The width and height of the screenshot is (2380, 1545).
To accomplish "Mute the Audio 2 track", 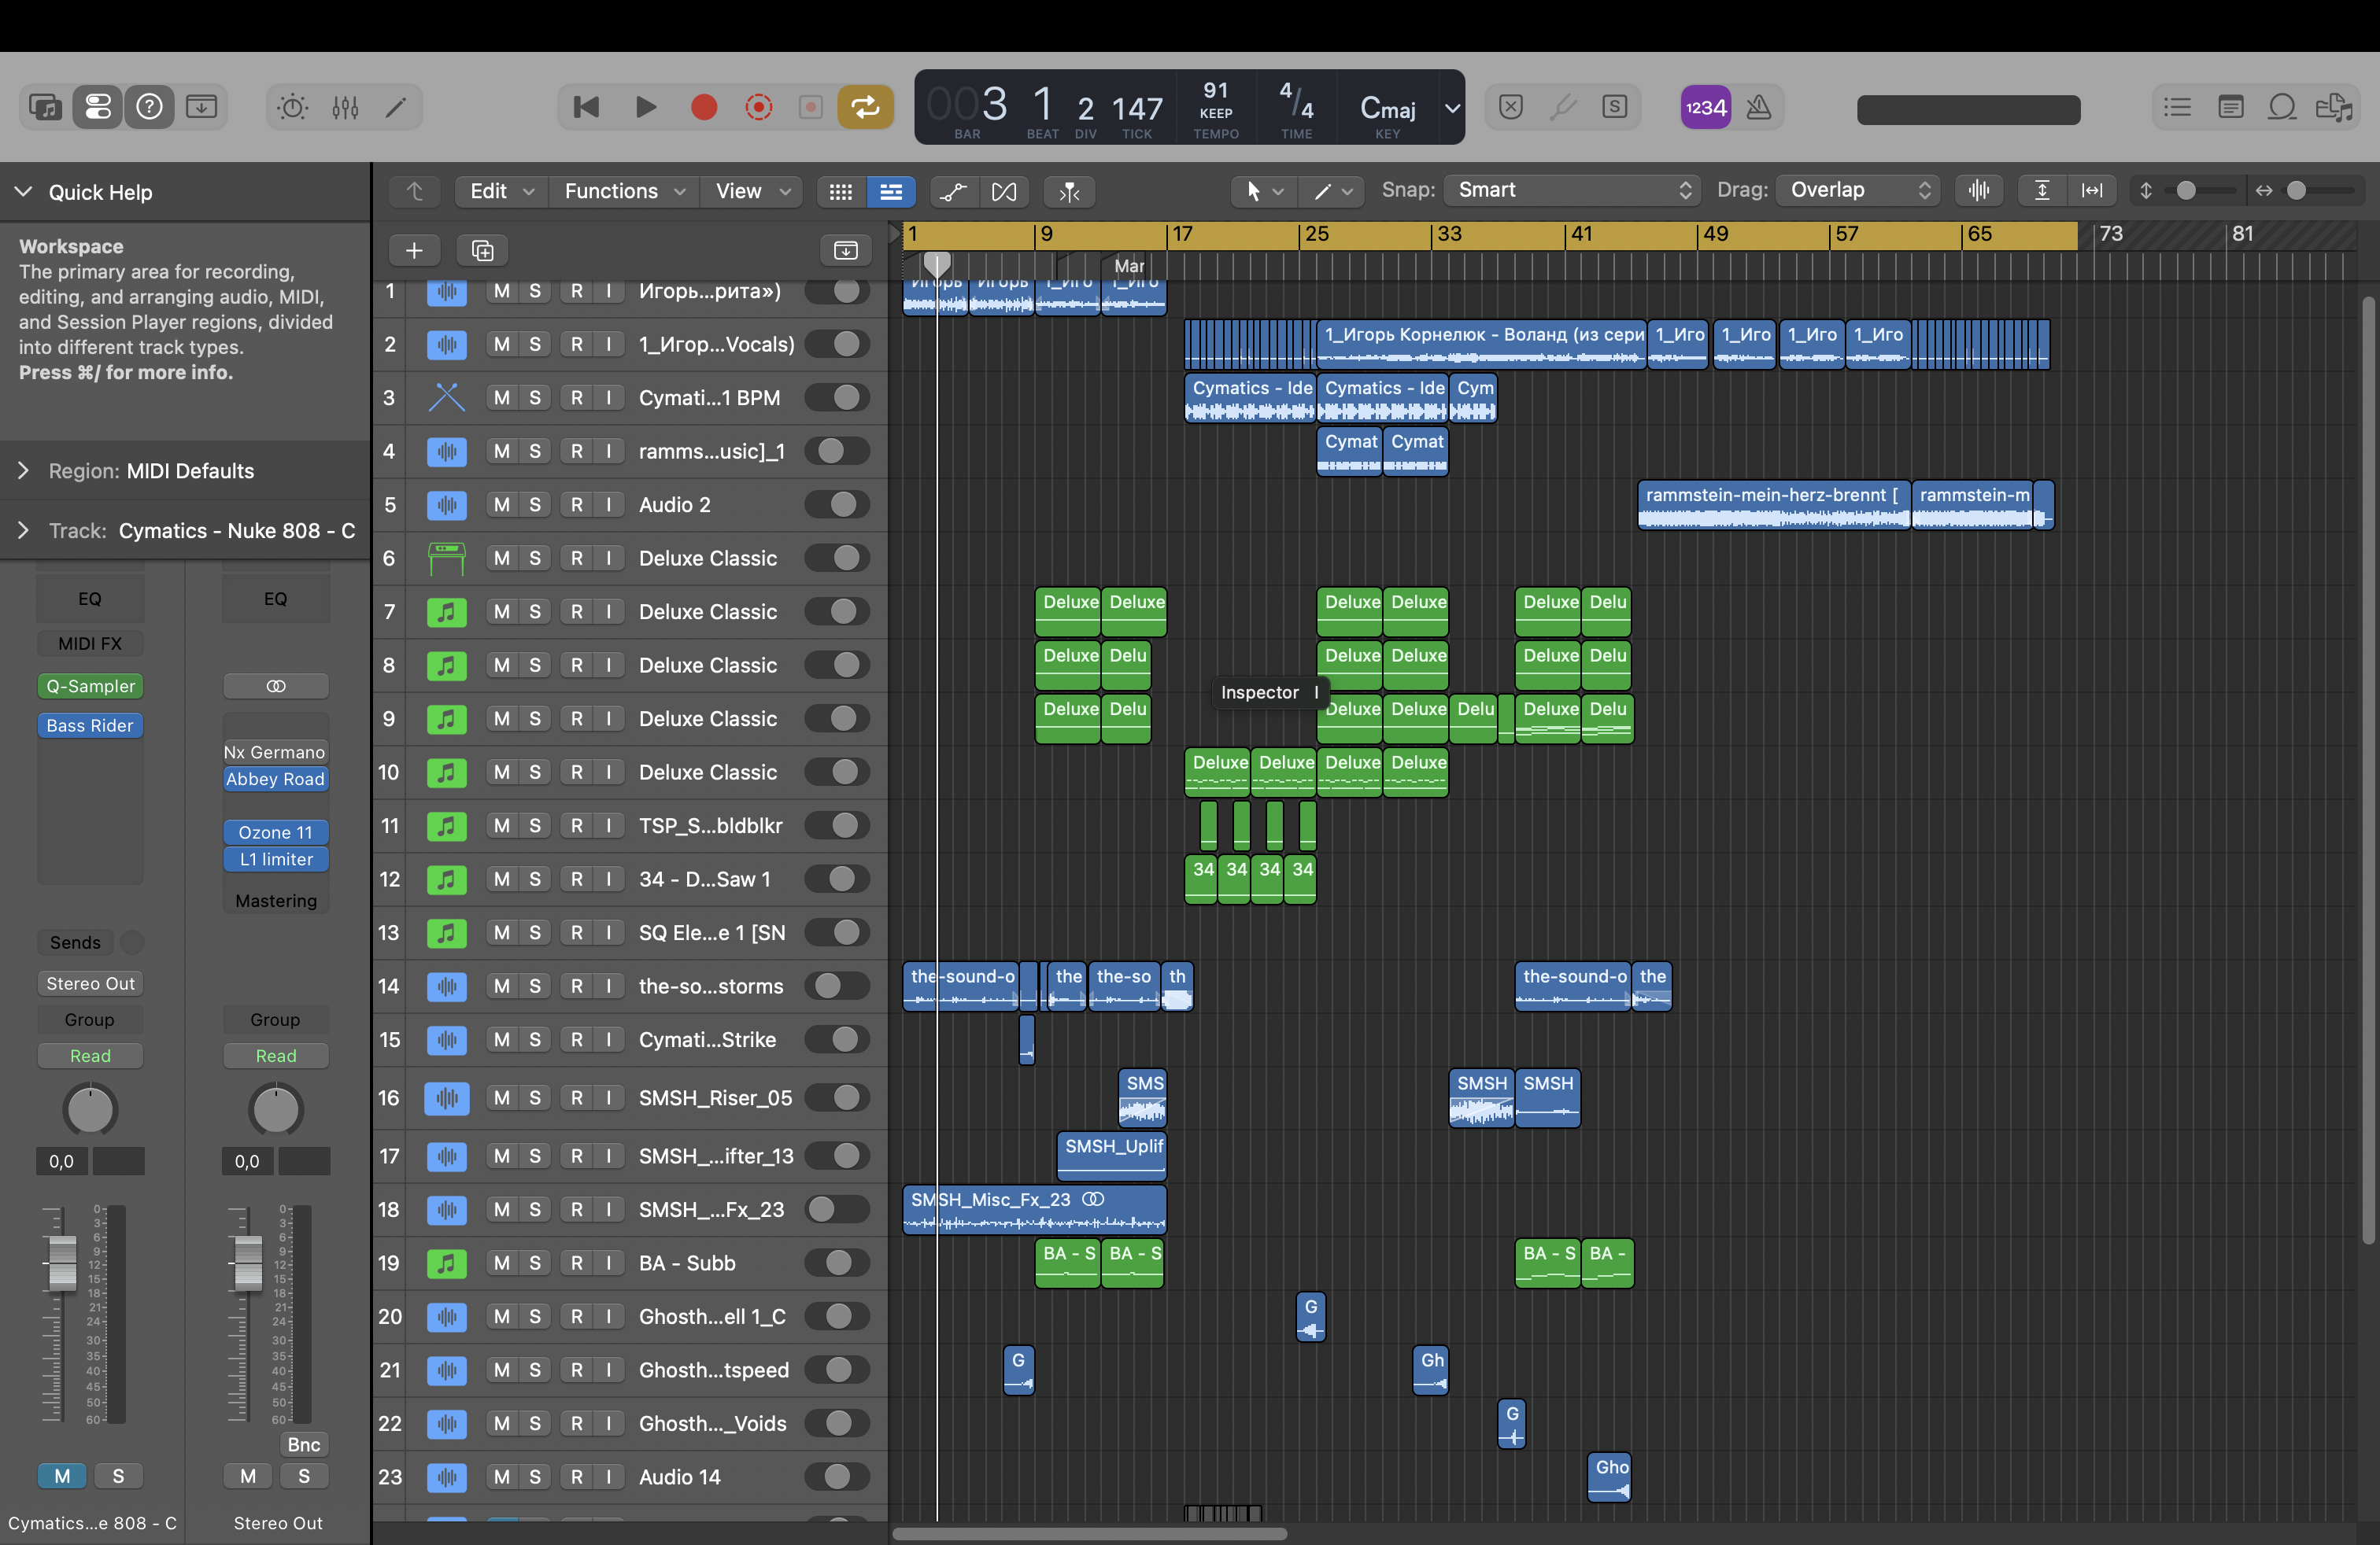I will (x=502, y=505).
